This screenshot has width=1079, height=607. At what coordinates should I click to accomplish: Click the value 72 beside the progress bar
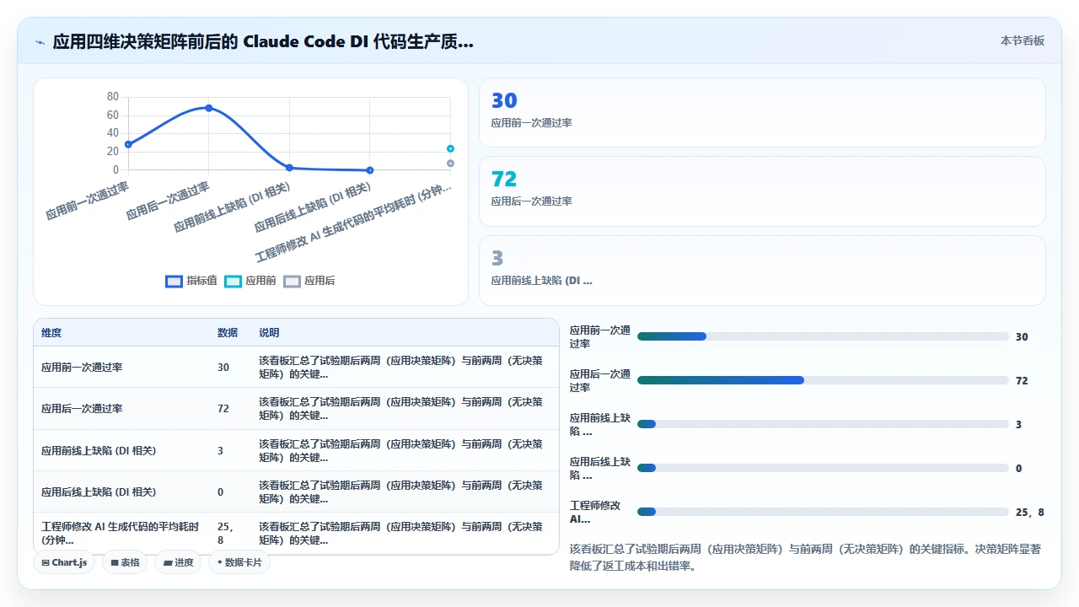point(1022,381)
